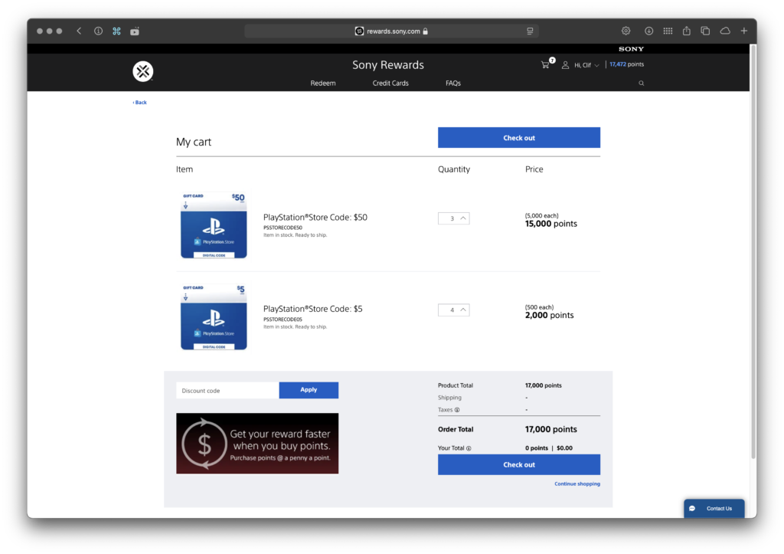The image size is (784, 554).
Task: Open the Credit Cards menu item
Action: coord(390,83)
